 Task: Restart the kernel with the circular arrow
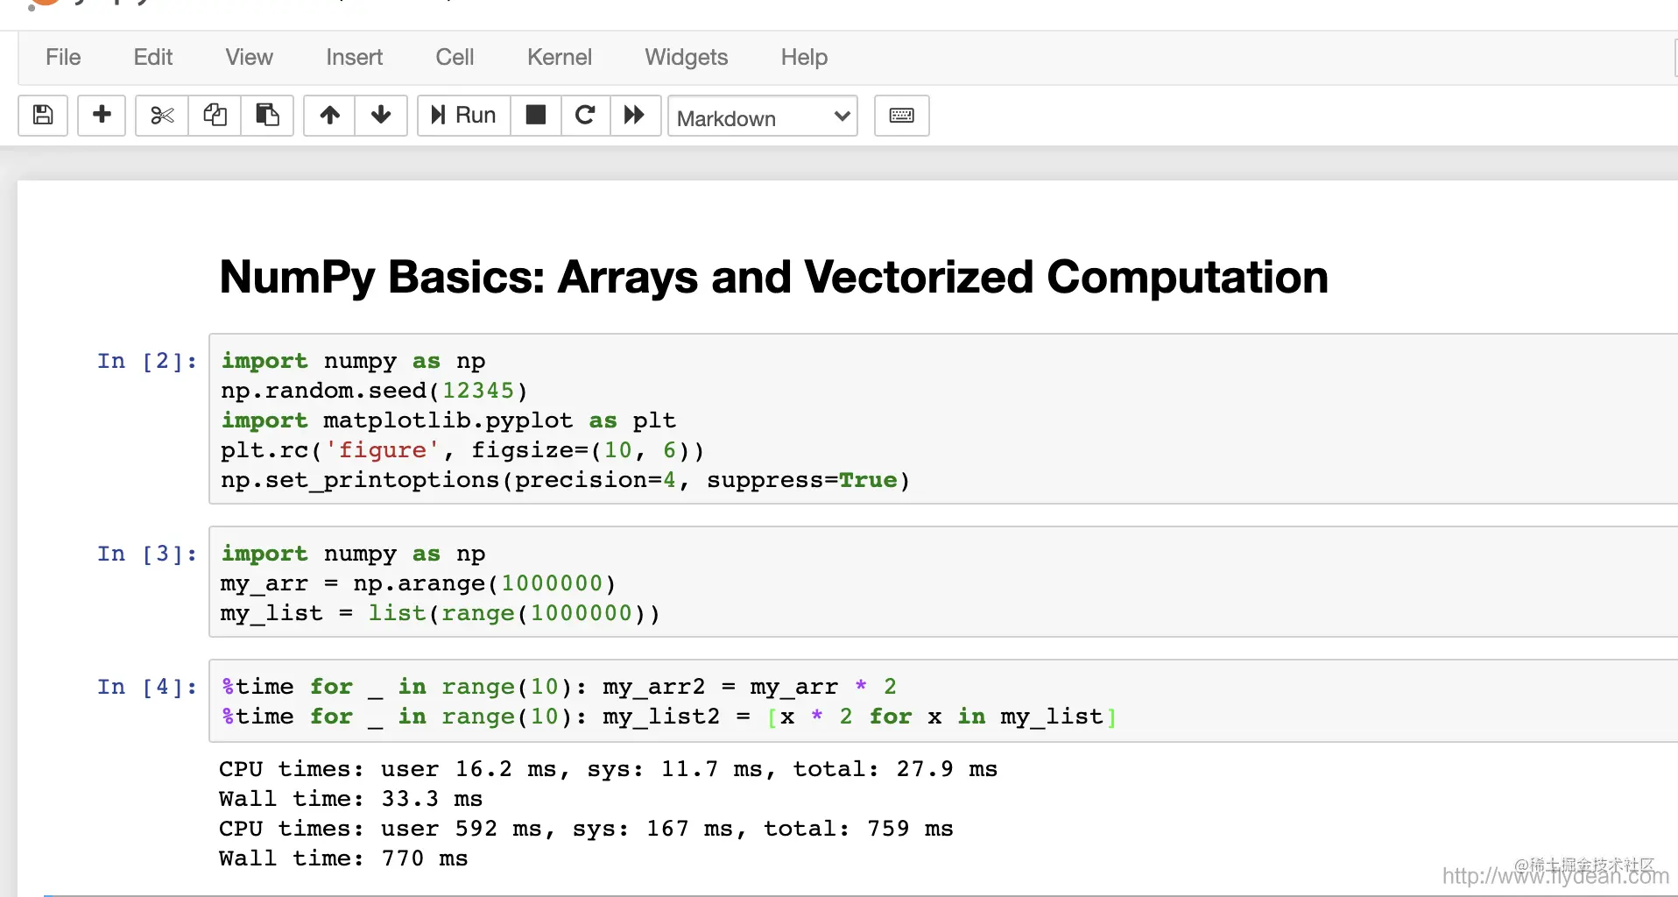[x=585, y=116]
